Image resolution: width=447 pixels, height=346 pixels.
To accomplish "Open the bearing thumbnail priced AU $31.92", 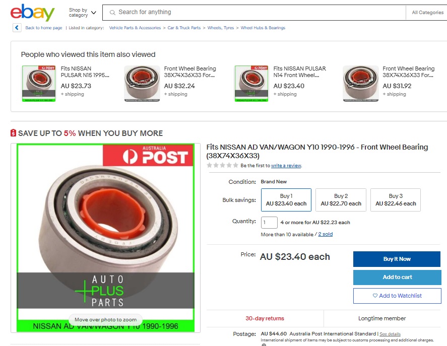I will [x=361, y=84].
